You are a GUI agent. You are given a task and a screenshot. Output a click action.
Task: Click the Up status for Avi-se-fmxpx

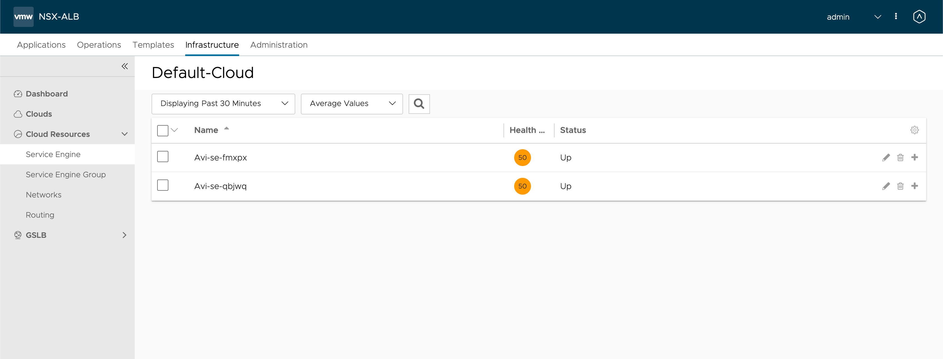click(566, 157)
